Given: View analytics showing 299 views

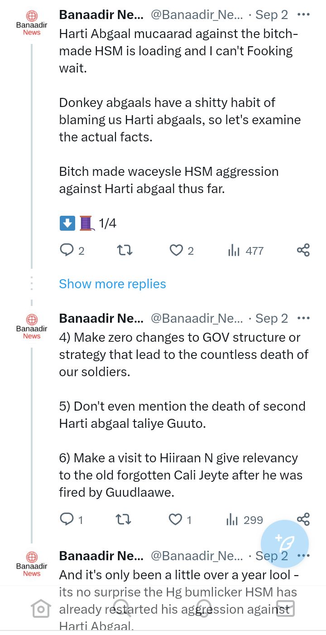Looking at the screenshot, I should (x=244, y=519).
